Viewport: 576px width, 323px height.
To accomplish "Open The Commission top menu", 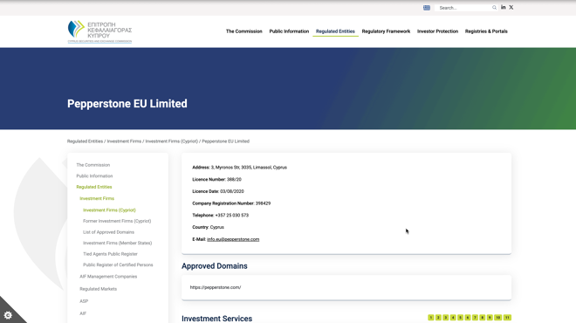I will [x=243, y=31].
